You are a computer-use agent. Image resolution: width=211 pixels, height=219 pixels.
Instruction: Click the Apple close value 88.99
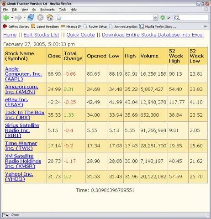[x=54, y=74]
